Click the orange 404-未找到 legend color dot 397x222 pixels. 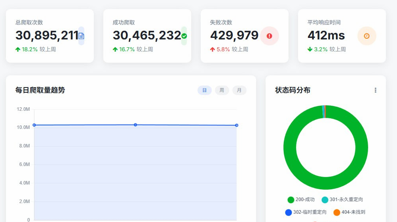pos(337,213)
